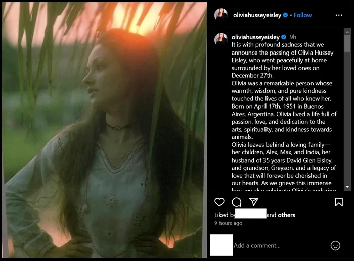The height and width of the screenshot is (261, 354).
Task: Open the emoji picker smiley icon
Action: click(335, 245)
